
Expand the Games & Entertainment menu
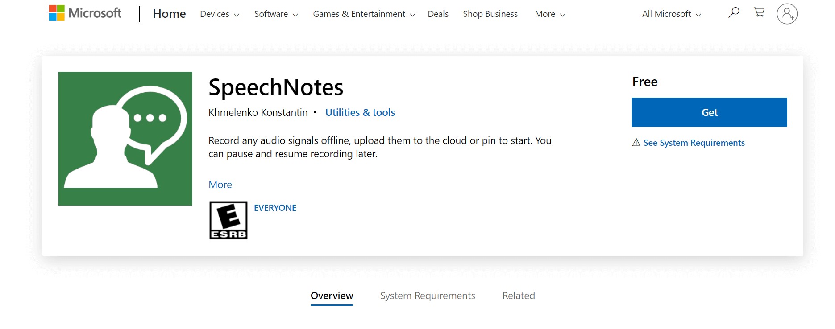(364, 14)
